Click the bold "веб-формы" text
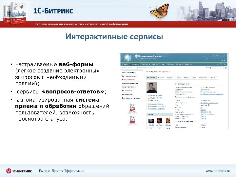This screenshot has height=177, width=236. pyautogui.click(x=76, y=65)
